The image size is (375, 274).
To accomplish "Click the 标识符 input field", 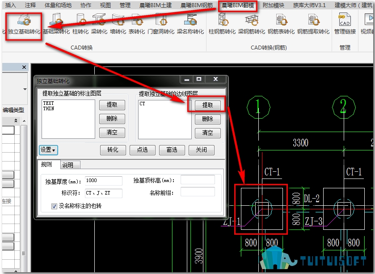I will [104, 193].
